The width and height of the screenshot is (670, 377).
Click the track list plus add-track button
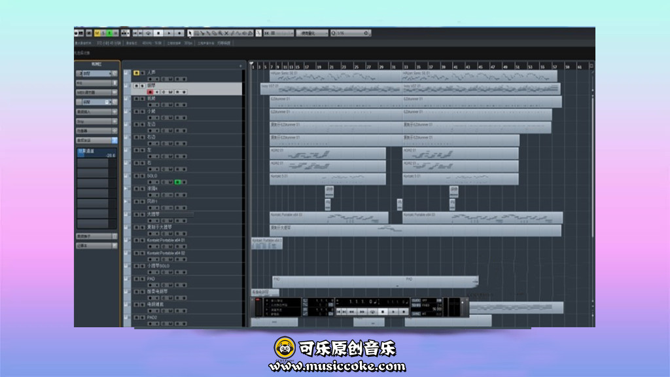tap(241, 66)
